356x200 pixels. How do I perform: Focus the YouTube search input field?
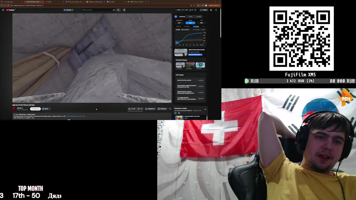tap(97, 10)
